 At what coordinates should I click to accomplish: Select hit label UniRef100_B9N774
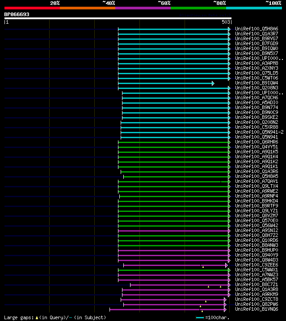click(x=257, y=107)
